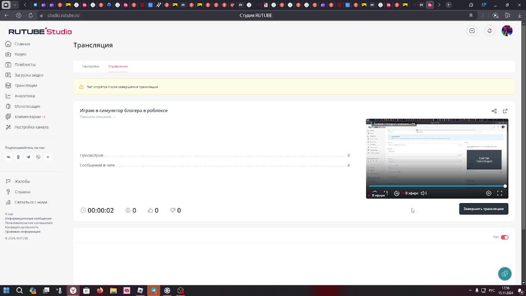Viewport: 526px width, 296px height.
Task: Open Пользовательское соглашение footer link
Action: click(29, 223)
